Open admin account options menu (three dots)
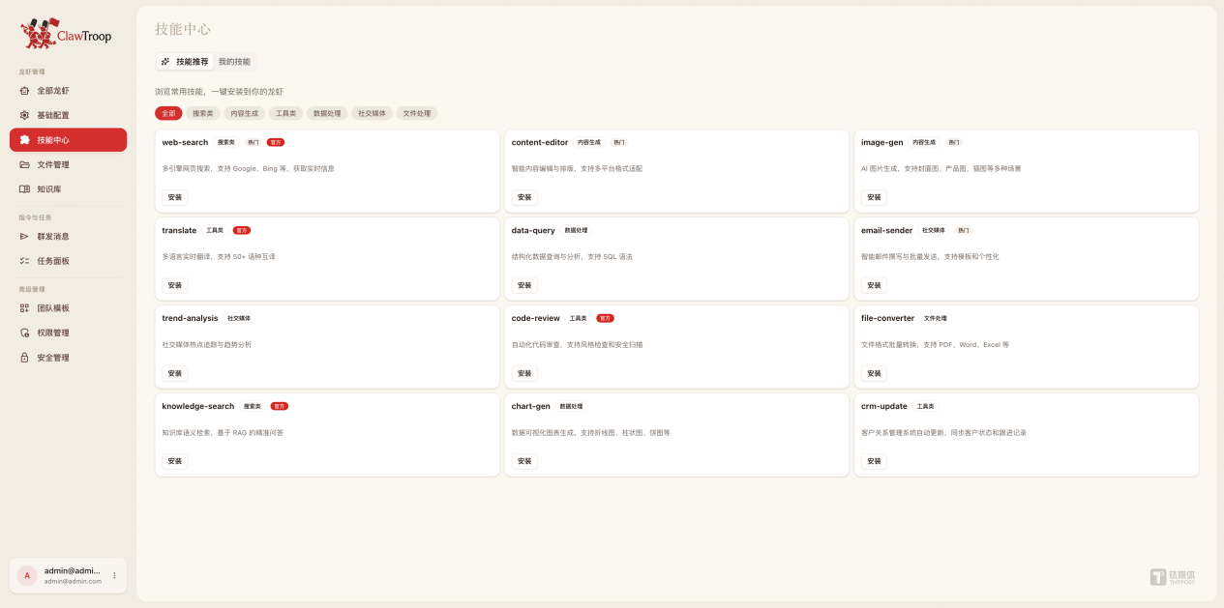This screenshot has height=608, width=1224. (114, 575)
